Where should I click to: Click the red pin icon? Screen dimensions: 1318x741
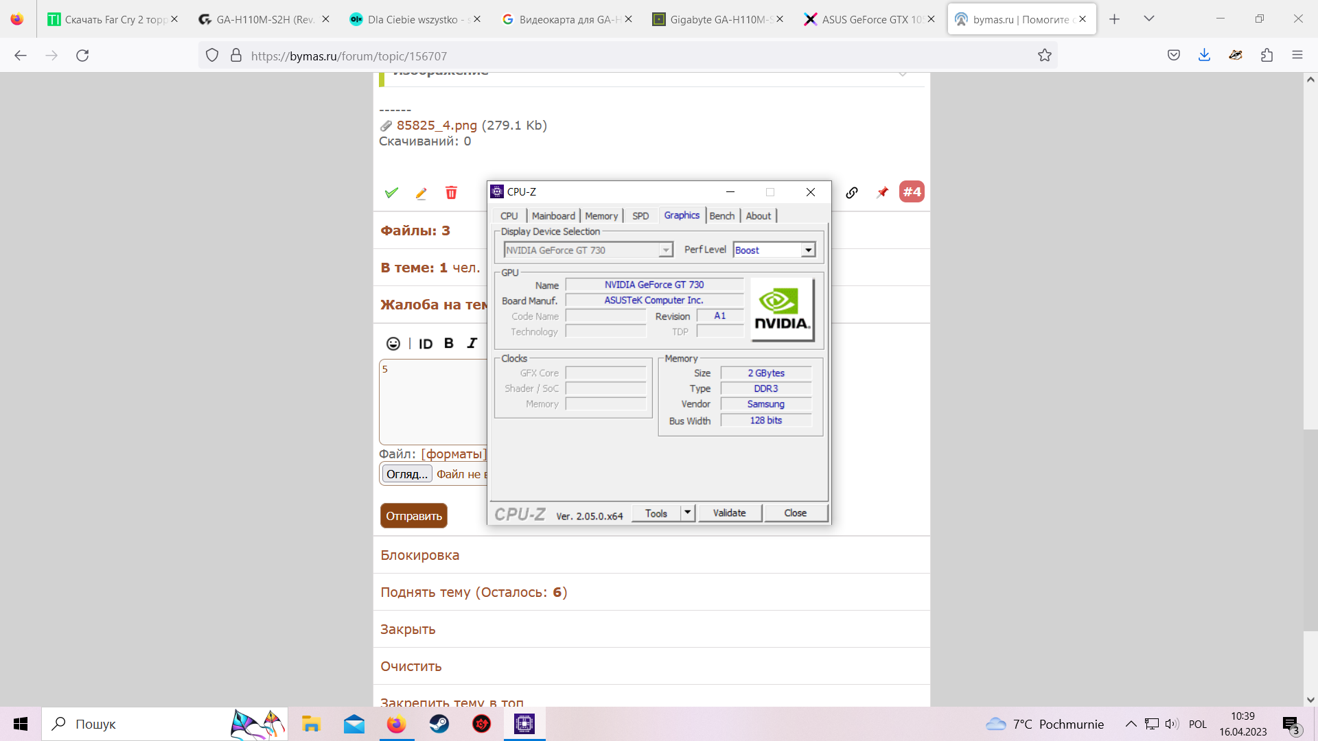click(882, 193)
